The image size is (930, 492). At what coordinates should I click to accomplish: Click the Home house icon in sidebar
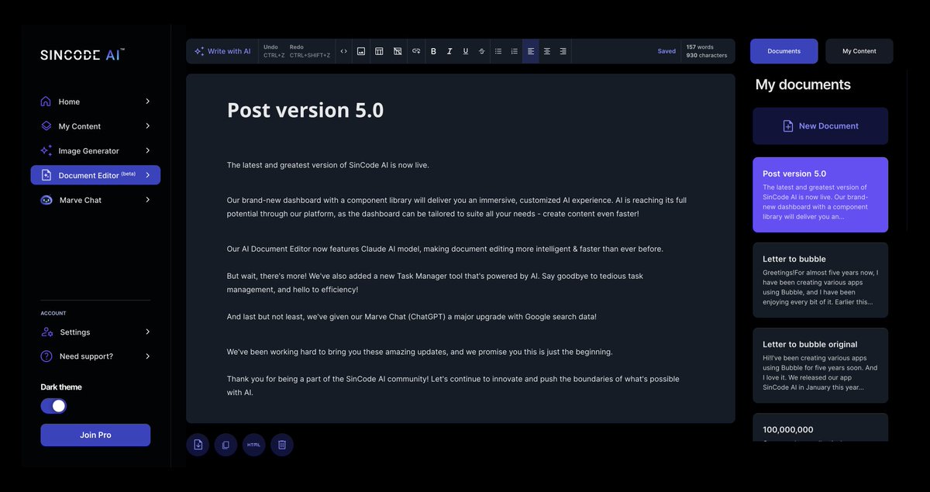(46, 101)
